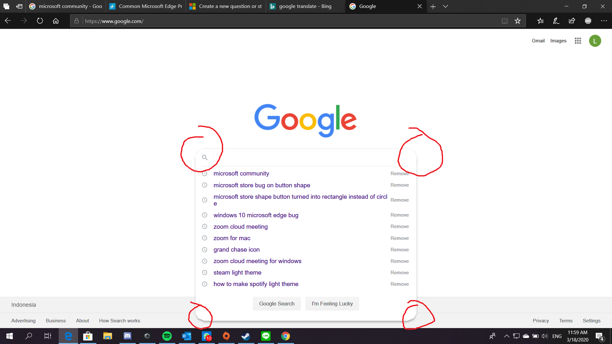Viewport: 612px width, 344px height.
Task: Open the Business footer link
Action: point(56,321)
